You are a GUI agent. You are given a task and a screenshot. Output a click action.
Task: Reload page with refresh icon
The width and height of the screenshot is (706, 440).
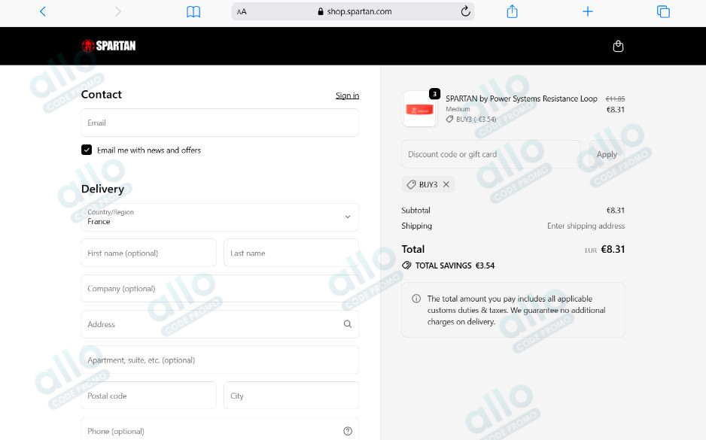point(465,11)
